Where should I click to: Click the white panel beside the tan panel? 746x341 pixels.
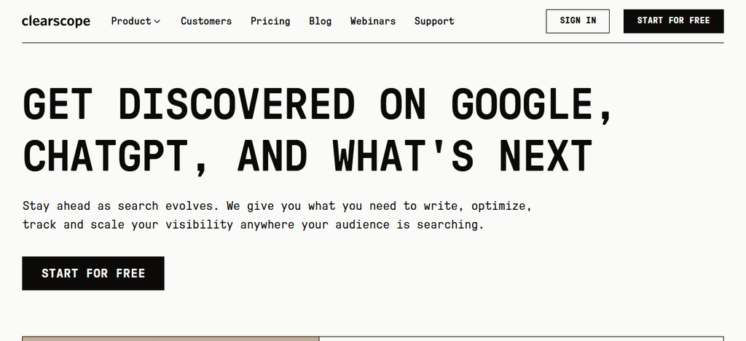point(522,339)
